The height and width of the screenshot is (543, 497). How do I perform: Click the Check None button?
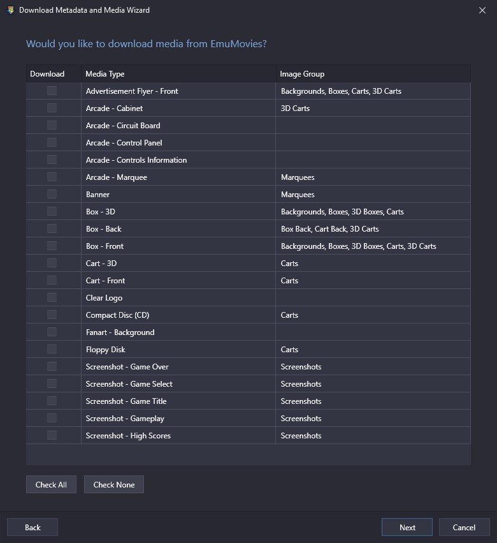tap(114, 484)
